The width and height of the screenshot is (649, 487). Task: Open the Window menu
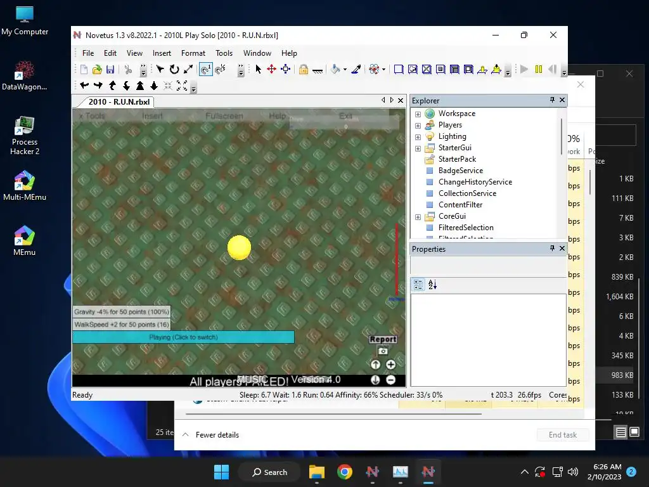pos(257,53)
